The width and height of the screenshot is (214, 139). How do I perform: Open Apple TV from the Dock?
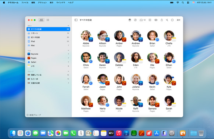click(111, 133)
